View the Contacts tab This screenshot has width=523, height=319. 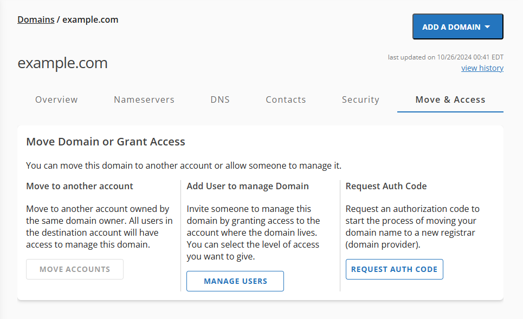click(286, 99)
